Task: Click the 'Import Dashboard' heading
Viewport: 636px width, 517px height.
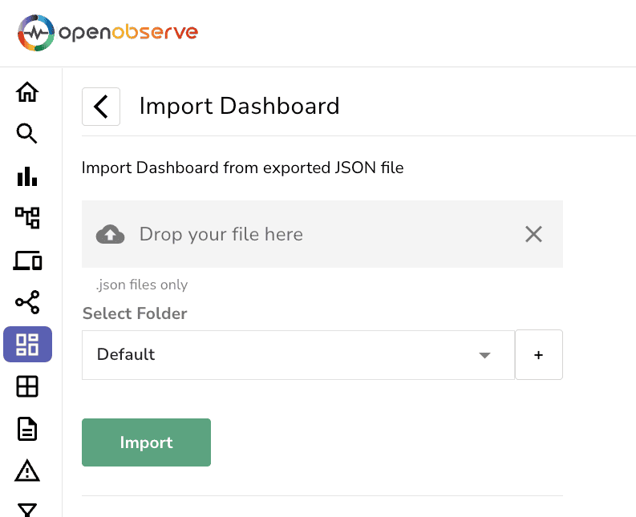Action: tap(239, 107)
